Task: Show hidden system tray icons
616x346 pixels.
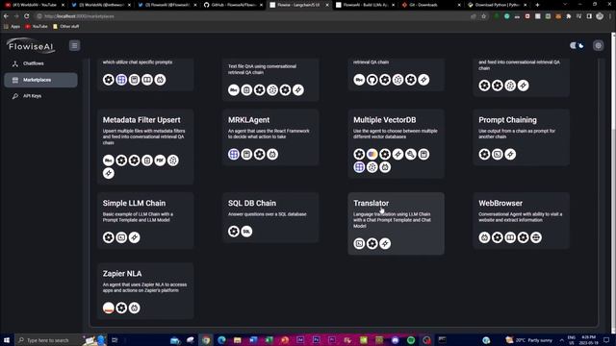Action: coord(561,340)
